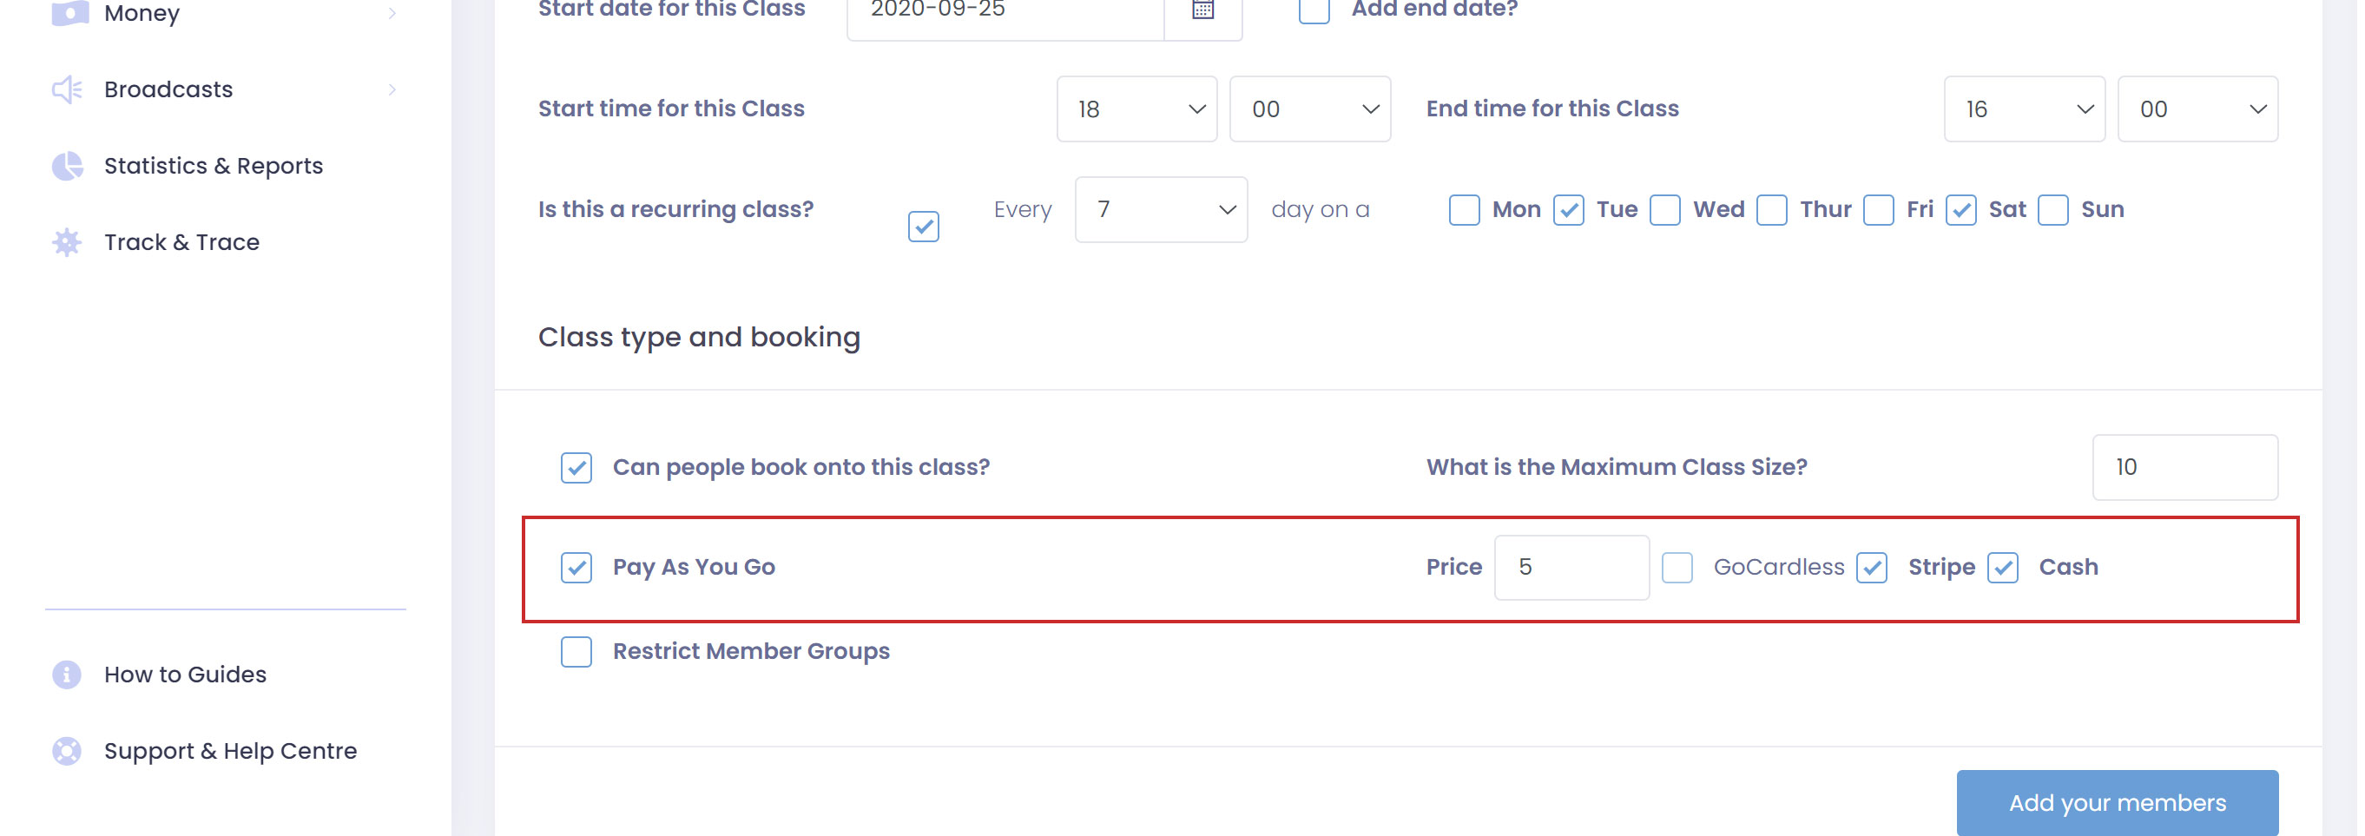Screen dimensions: 2365x836
Task: Expand the Broadcasts submenu arrow
Action: point(392,90)
